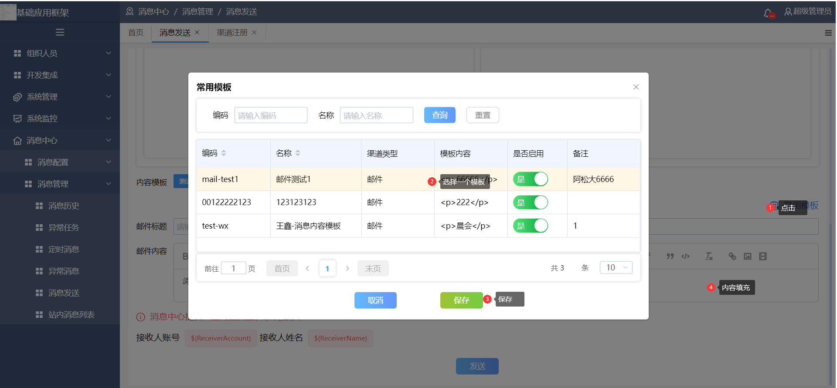The image size is (837, 388).
Task: Click the save disk icon in editor toolbar
Action: 763,256
